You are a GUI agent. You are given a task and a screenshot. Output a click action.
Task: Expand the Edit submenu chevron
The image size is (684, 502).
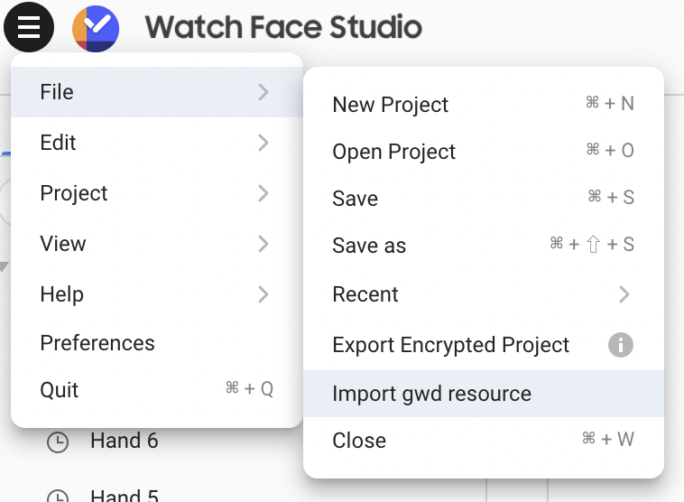pyautogui.click(x=263, y=143)
